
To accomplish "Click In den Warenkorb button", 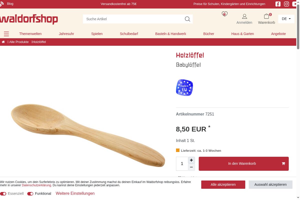I will pyautogui.click(x=244, y=164).
